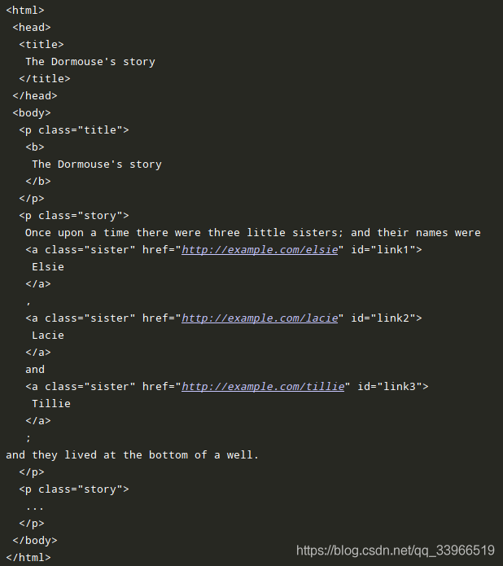Select the standalone "Tillie" anchor text

[51, 404]
